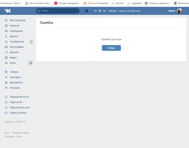Open Фотографии camera icon

tap(6, 47)
